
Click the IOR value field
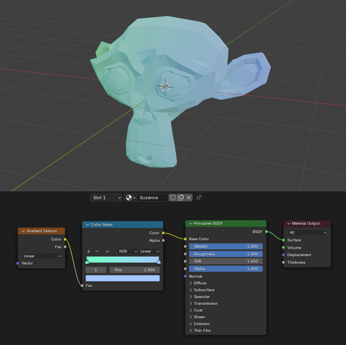click(226, 261)
